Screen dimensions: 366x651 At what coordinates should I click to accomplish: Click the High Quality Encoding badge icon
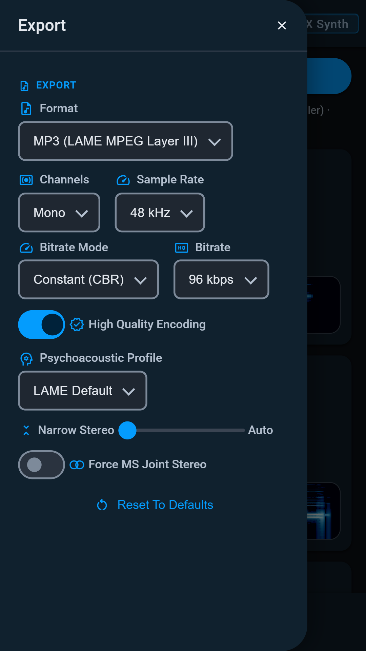click(x=77, y=324)
